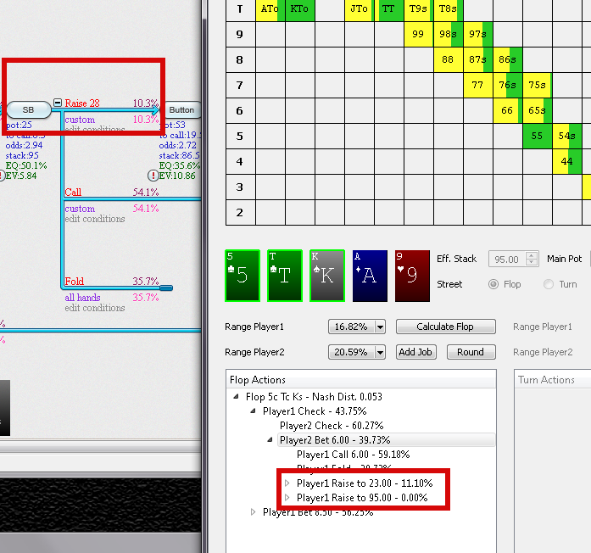Collapse the Player1 Check 43.75% node
591x553 pixels.
click(253, 411)
